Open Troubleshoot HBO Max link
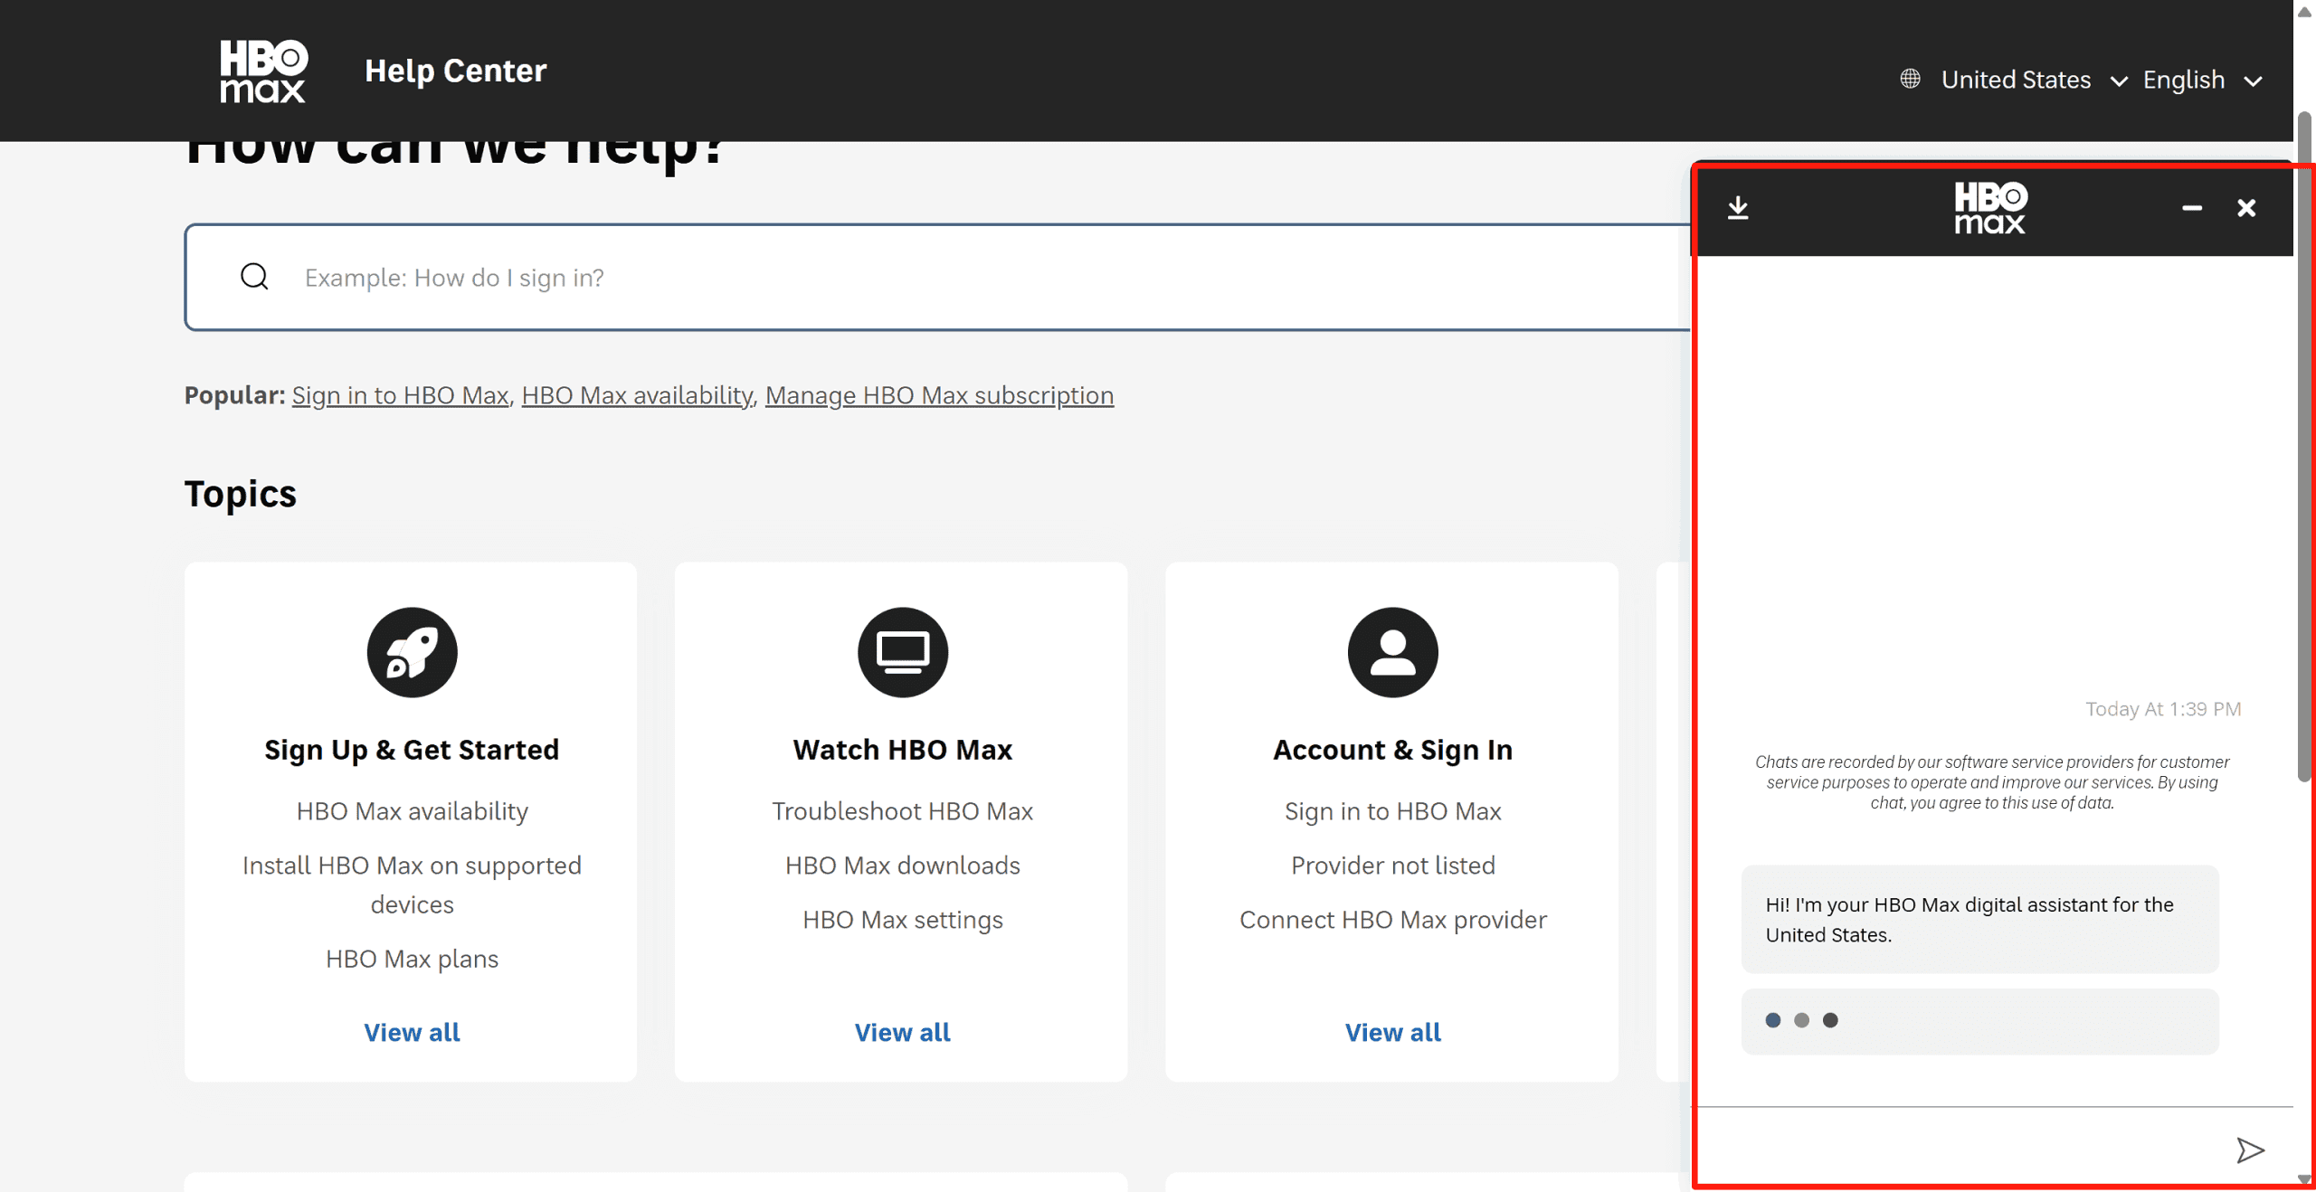This screenshot has height=1192, width=2316. coord(902,811)
